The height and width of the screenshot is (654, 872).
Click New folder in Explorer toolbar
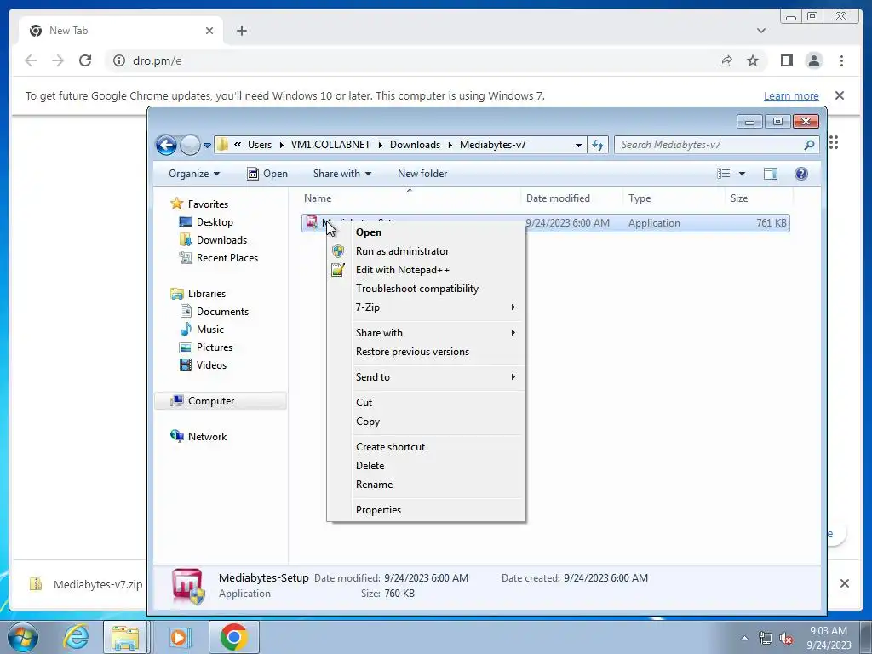[x=422, y=174]
